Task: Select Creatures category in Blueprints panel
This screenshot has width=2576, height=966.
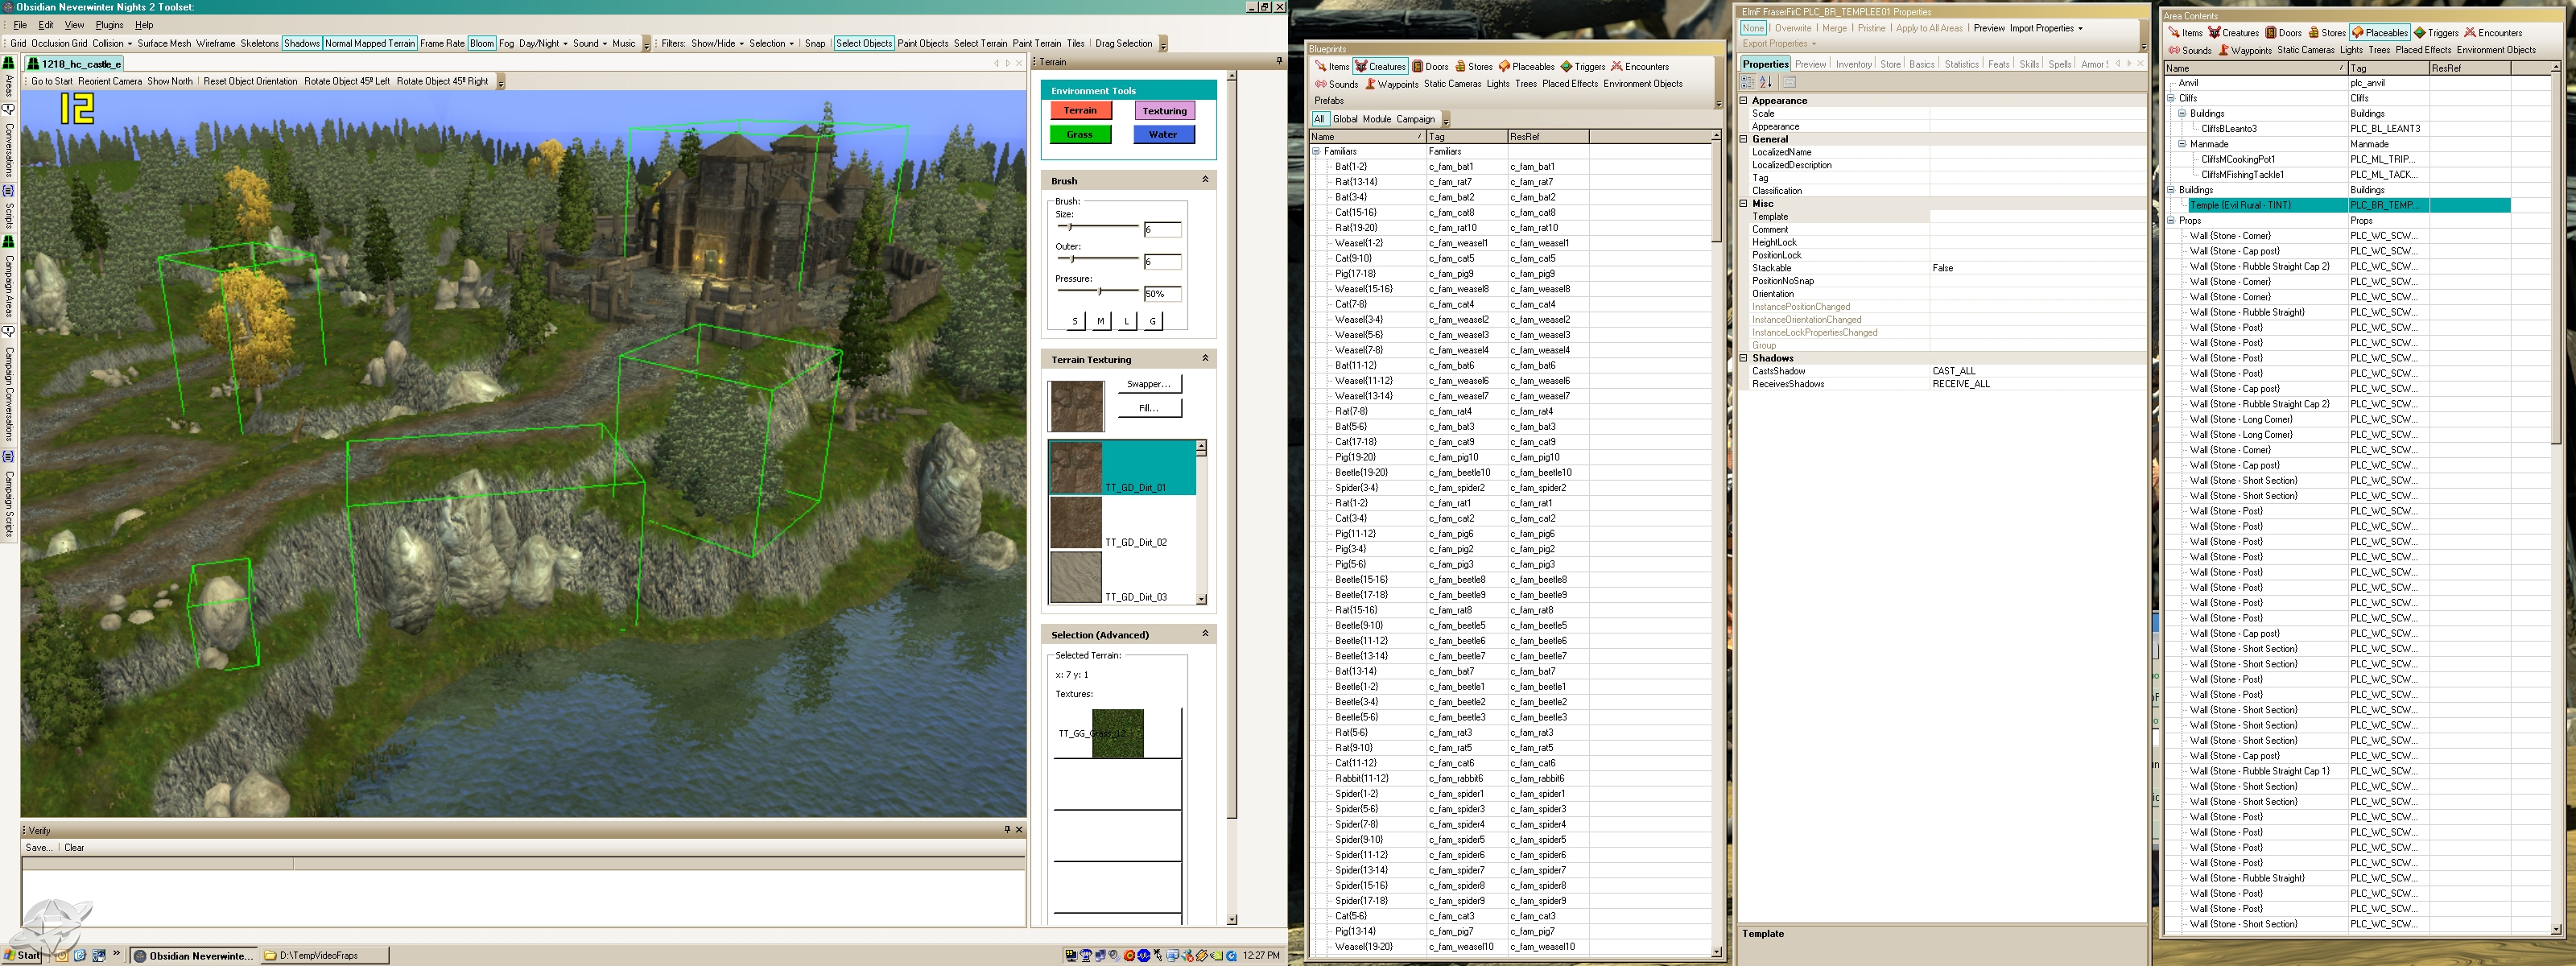Action: (x=1380, y=67)
